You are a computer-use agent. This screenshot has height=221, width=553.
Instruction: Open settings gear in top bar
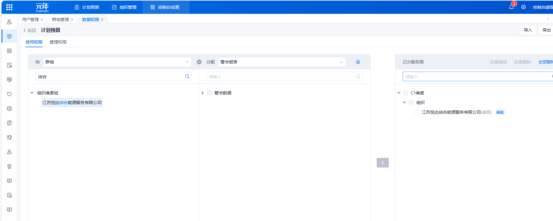pos(523,7)
